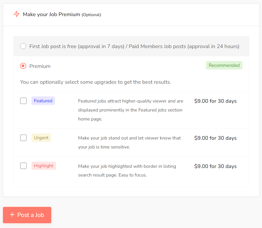
Task: Click the Urgent $9.00 for 30 days price
Action: 215,138
